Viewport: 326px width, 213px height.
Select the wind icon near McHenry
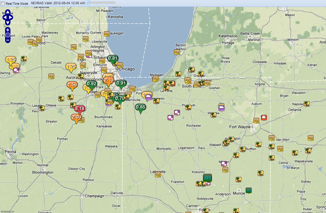click(x=86, y=39)
